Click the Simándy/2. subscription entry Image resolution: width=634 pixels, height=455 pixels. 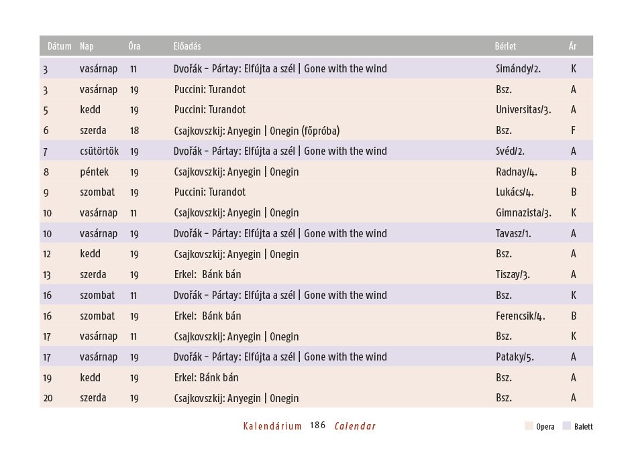coord(518,69)
